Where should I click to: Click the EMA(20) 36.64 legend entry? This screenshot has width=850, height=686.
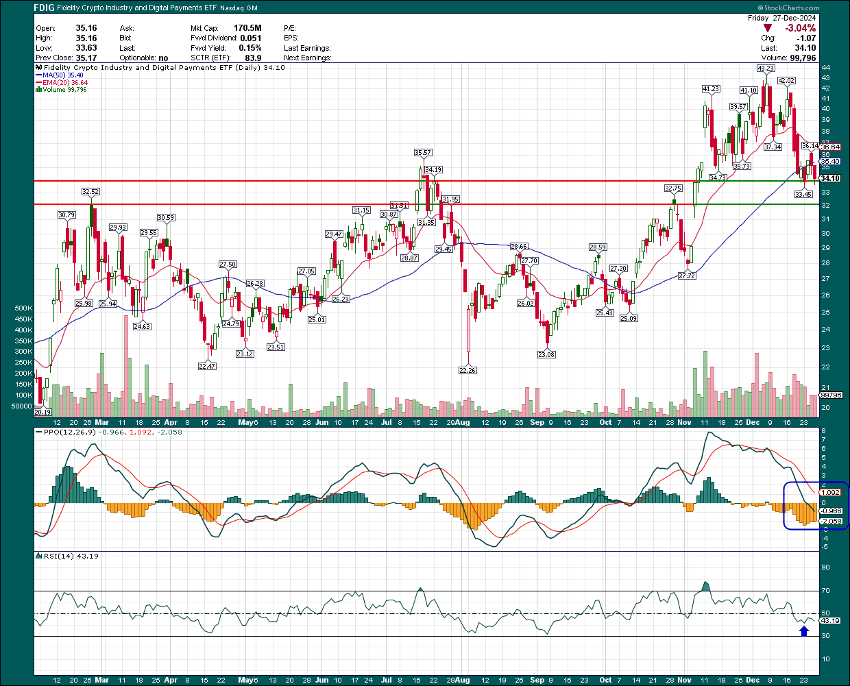click(x=61, y=82)
